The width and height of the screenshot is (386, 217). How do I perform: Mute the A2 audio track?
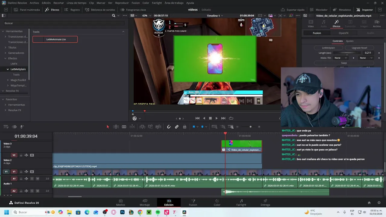pyautogui.click(x=38, y=191)
